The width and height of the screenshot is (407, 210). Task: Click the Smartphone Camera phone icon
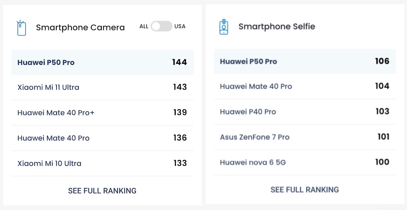[x=21, y=28]
